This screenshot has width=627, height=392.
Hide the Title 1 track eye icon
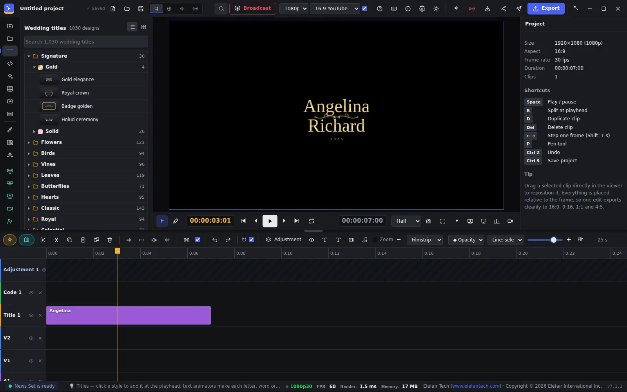tap(31, 315)
